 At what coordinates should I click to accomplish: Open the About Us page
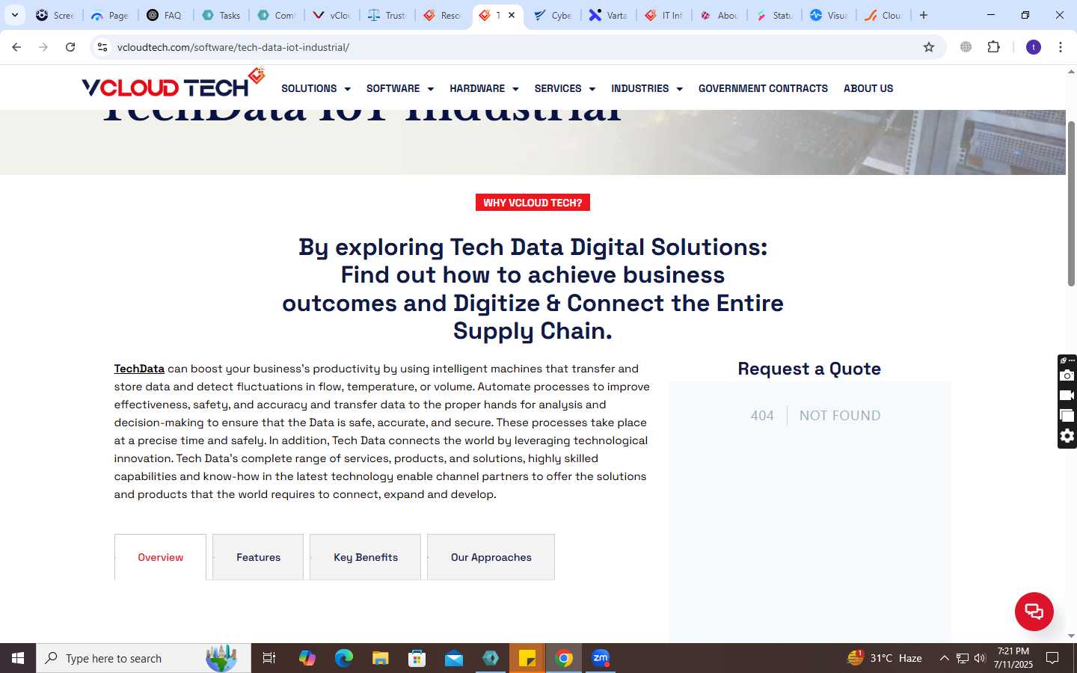pyautogui.click(x=868, y=88)
